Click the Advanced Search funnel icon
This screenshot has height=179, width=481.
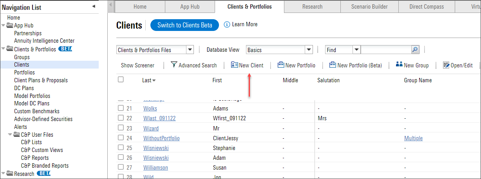point(174,65)
